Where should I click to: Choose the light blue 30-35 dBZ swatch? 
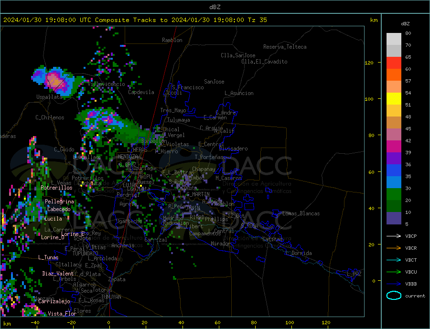(x=394, y=182)
